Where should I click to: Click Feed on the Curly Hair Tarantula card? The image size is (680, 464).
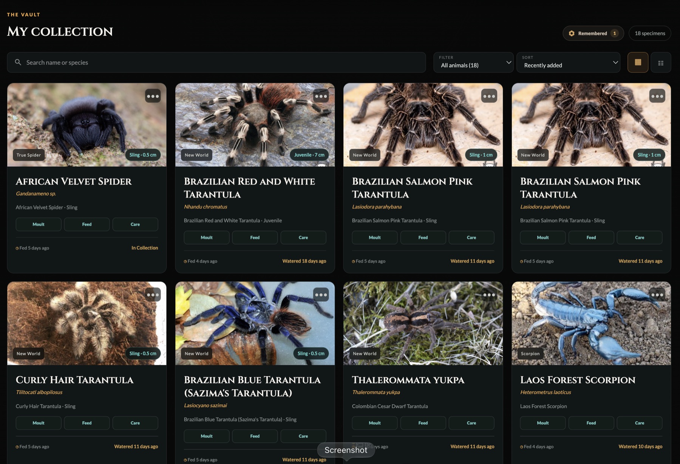pyautogui.click(x=87, y=423)
